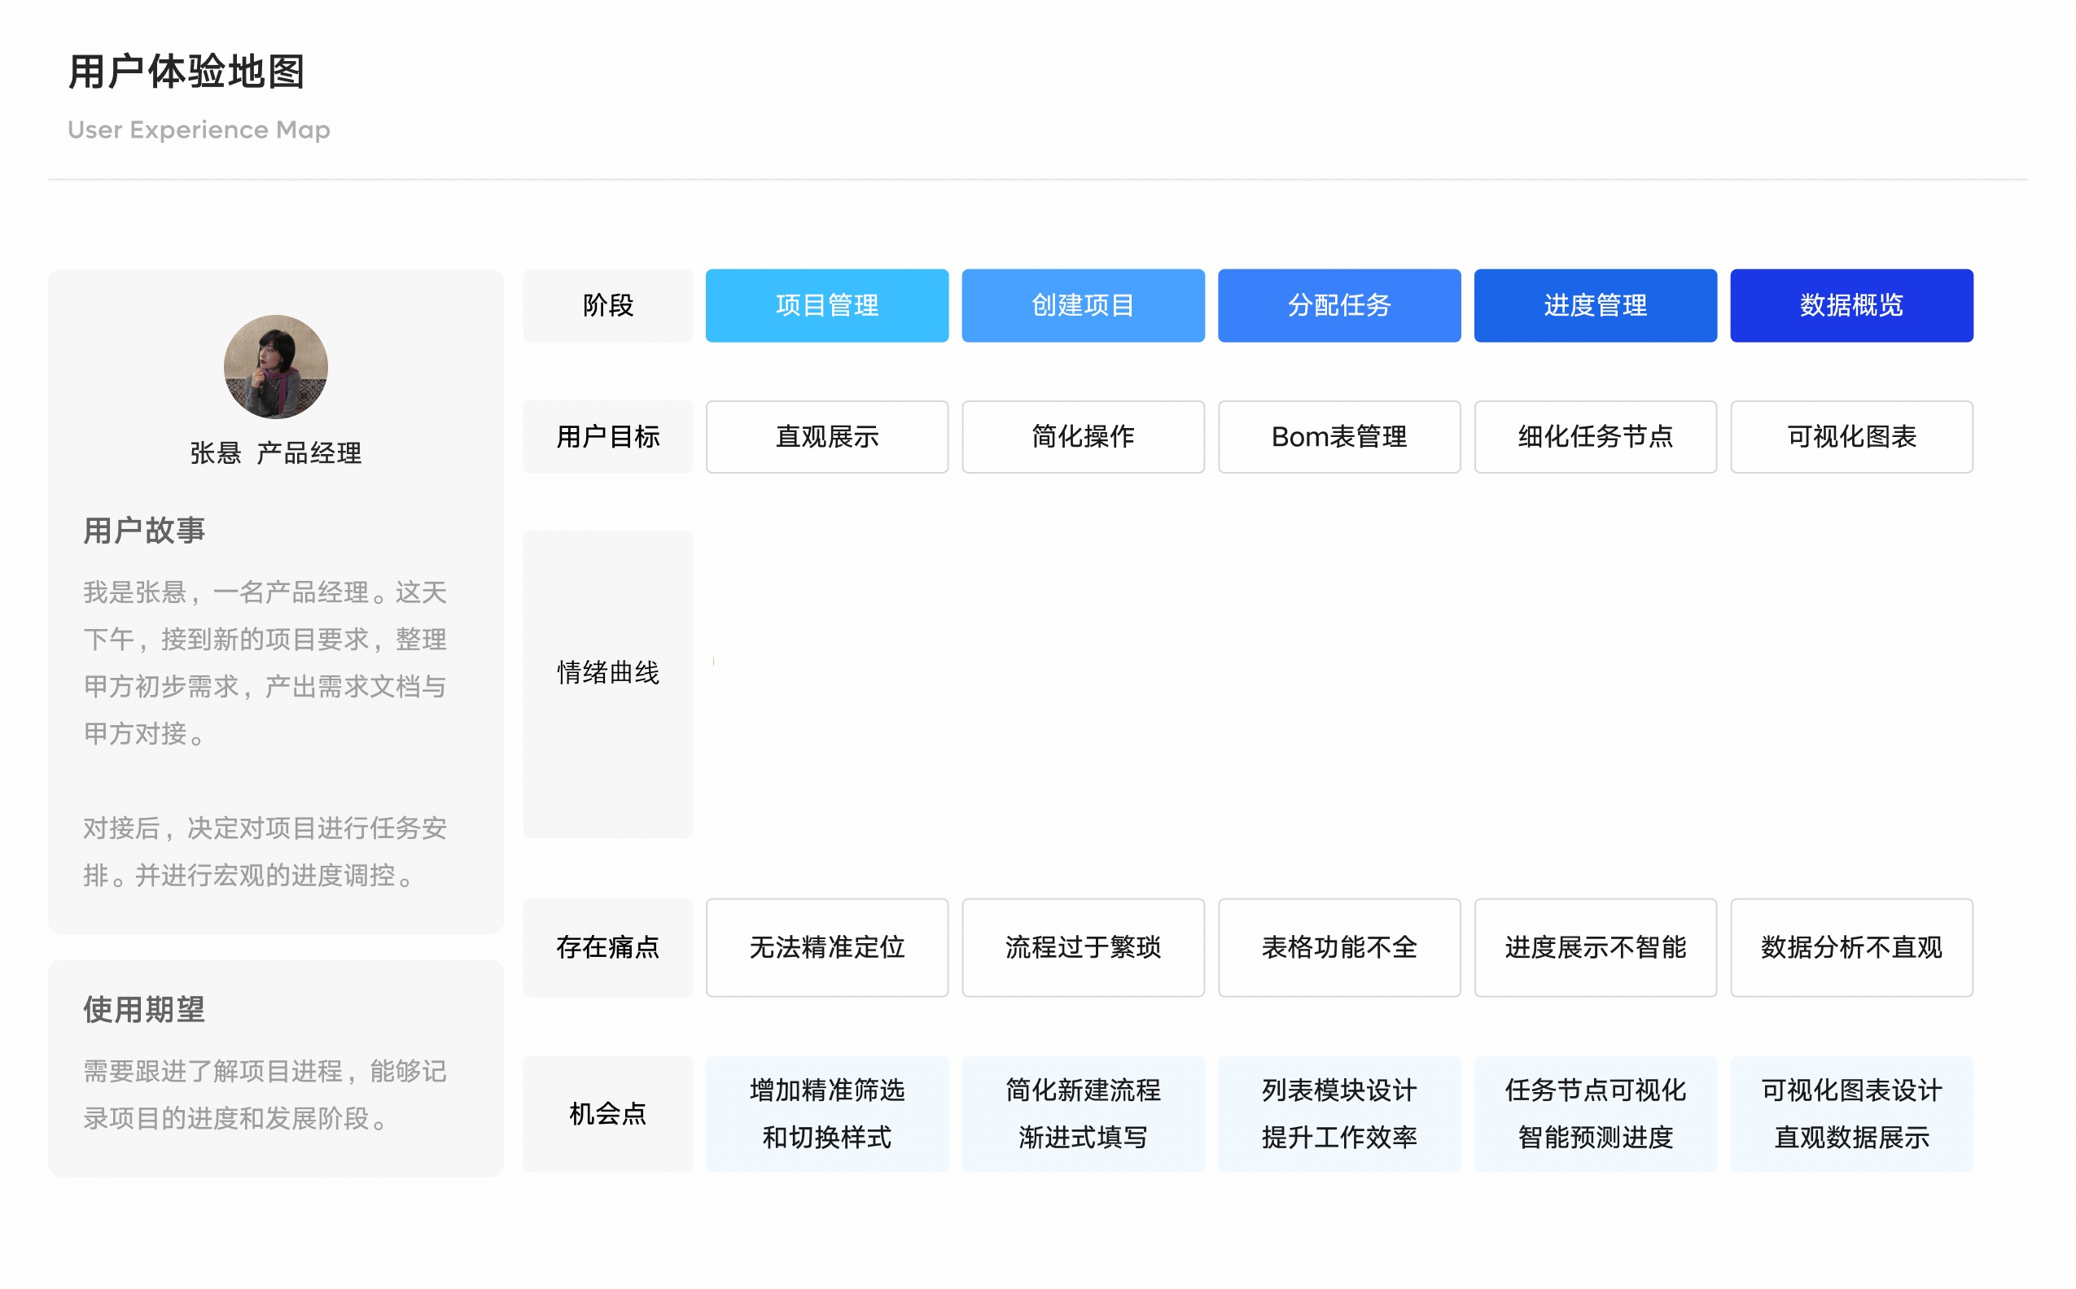
Task: Select the 无法精准定位 pain point card
Action: (x=826, y=947)
